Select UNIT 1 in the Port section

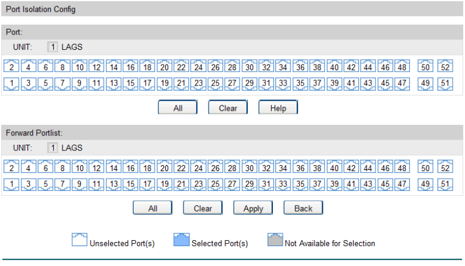tap(52, 47)
